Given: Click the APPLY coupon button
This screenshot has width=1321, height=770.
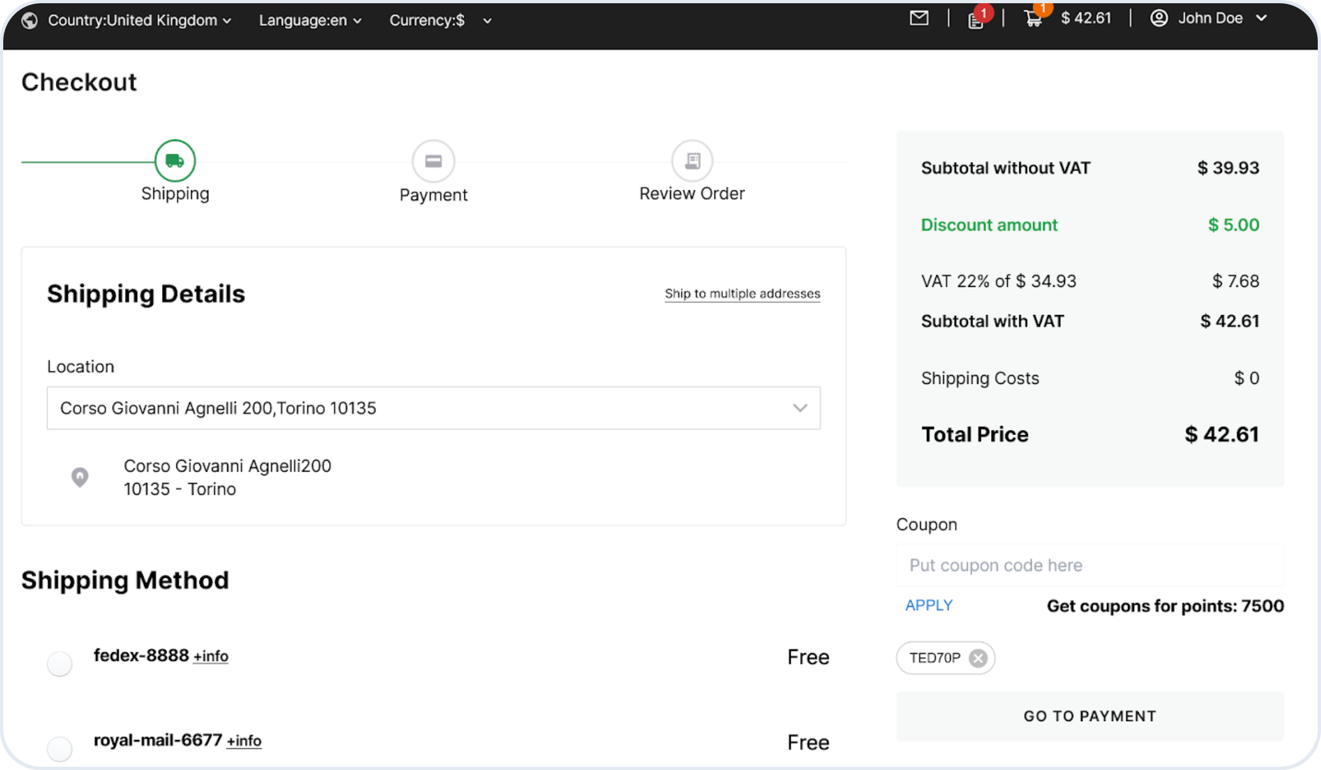Looking at the screenshot, I should coord(929,605).
